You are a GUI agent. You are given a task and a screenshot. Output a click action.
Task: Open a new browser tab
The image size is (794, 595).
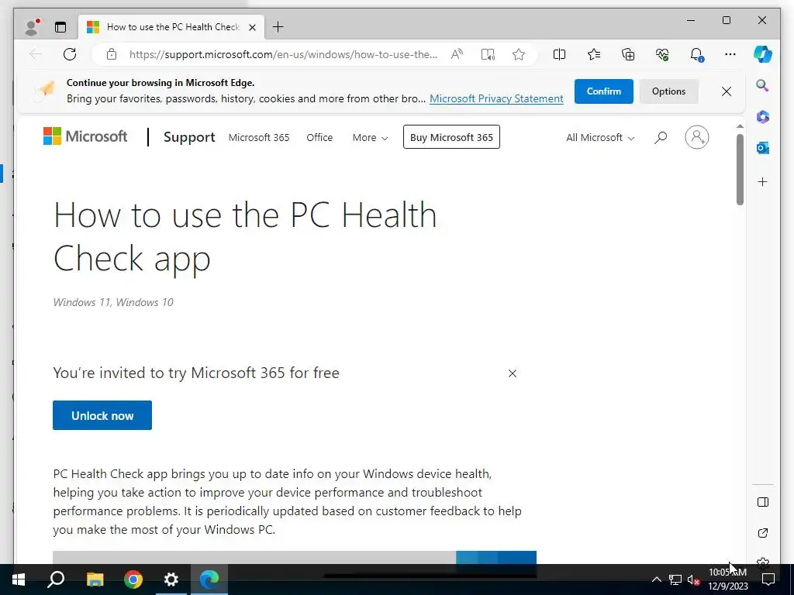278,27
